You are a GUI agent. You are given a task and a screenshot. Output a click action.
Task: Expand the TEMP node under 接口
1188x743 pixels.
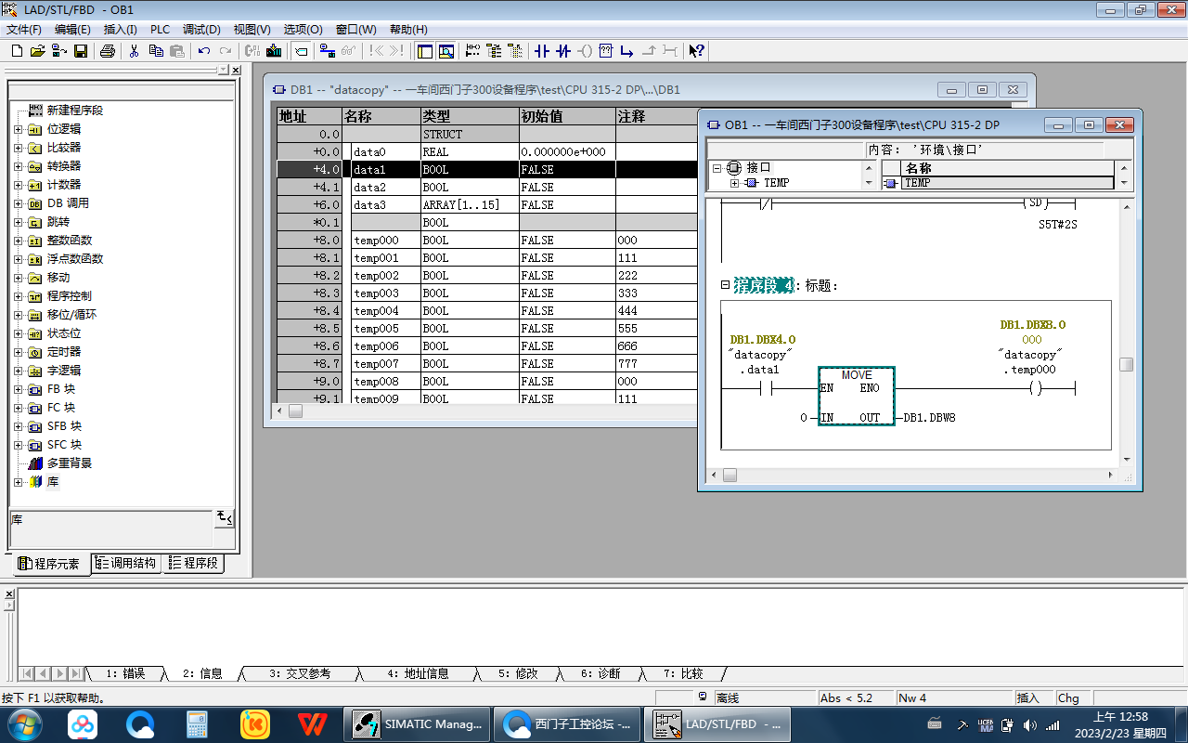coord(734,183)
